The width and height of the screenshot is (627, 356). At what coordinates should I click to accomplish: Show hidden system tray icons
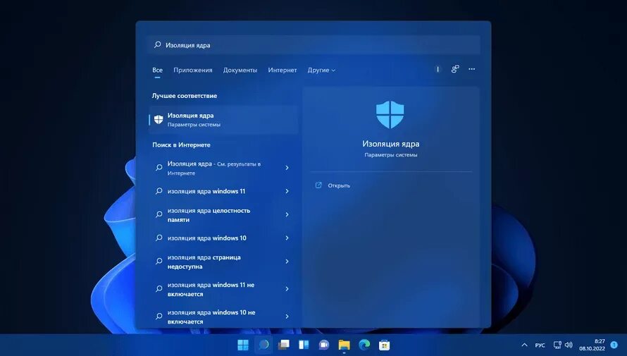(x=524, y=345)
